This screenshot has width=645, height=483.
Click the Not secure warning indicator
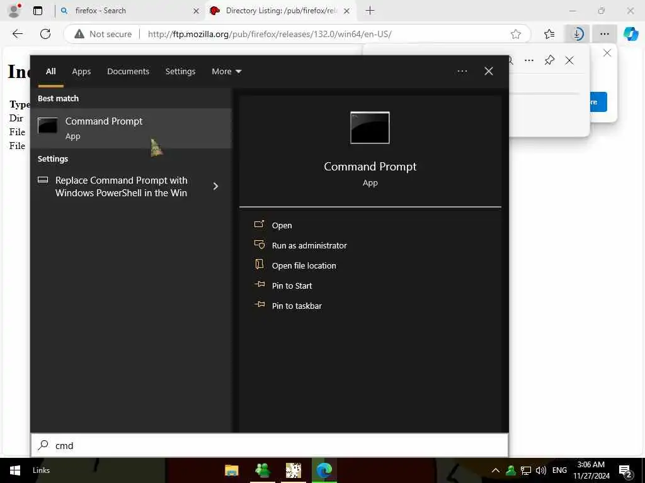pyautogui.click(x=103, y=34)
